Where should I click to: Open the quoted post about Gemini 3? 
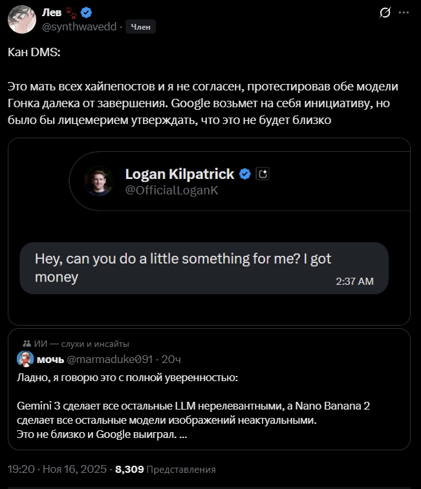[208, 413]
